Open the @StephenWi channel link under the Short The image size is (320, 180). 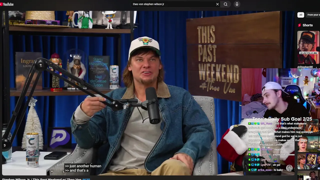[305, 67]
